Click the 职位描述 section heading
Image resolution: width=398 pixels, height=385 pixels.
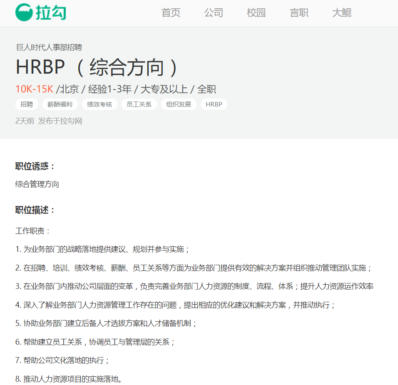35,210
